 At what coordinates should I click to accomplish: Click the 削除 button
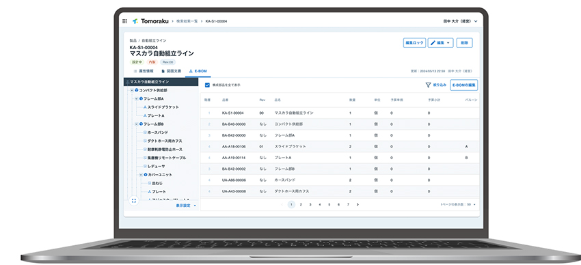click(464, 43)
